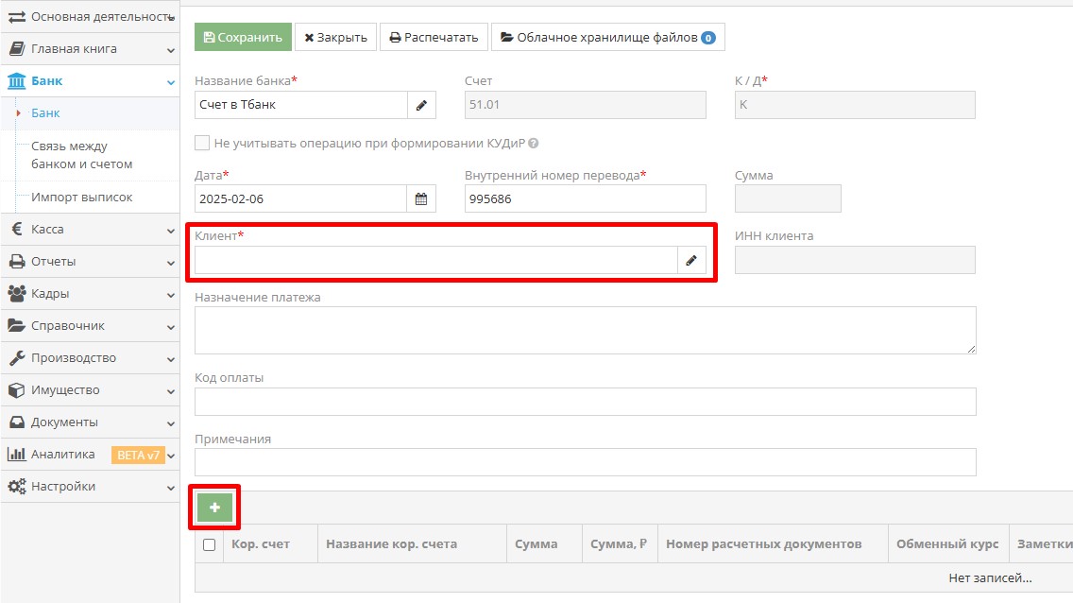1073x603 pixels.
Task: Expand the Отчеты sidebar section
Action: (171, 262)
